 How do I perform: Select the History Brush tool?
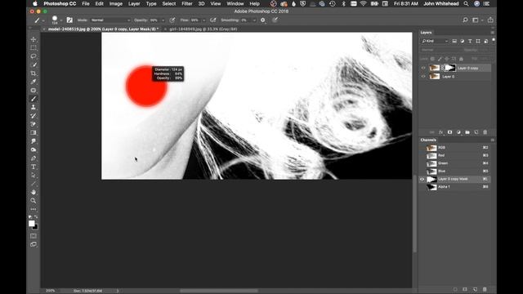tap(34, 116)
